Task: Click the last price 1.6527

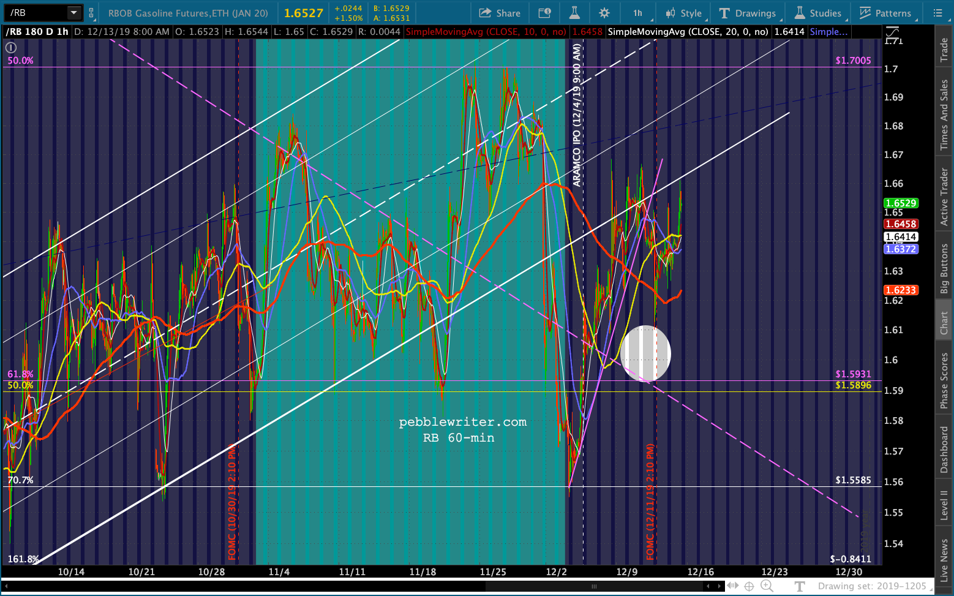Action: tap(304, 13)
